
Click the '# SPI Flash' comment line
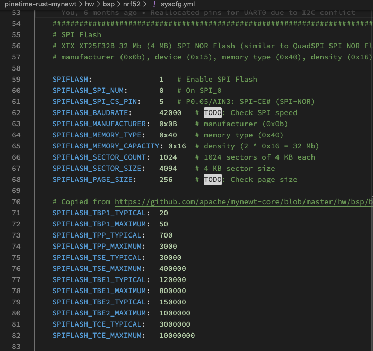coord(76,34)
